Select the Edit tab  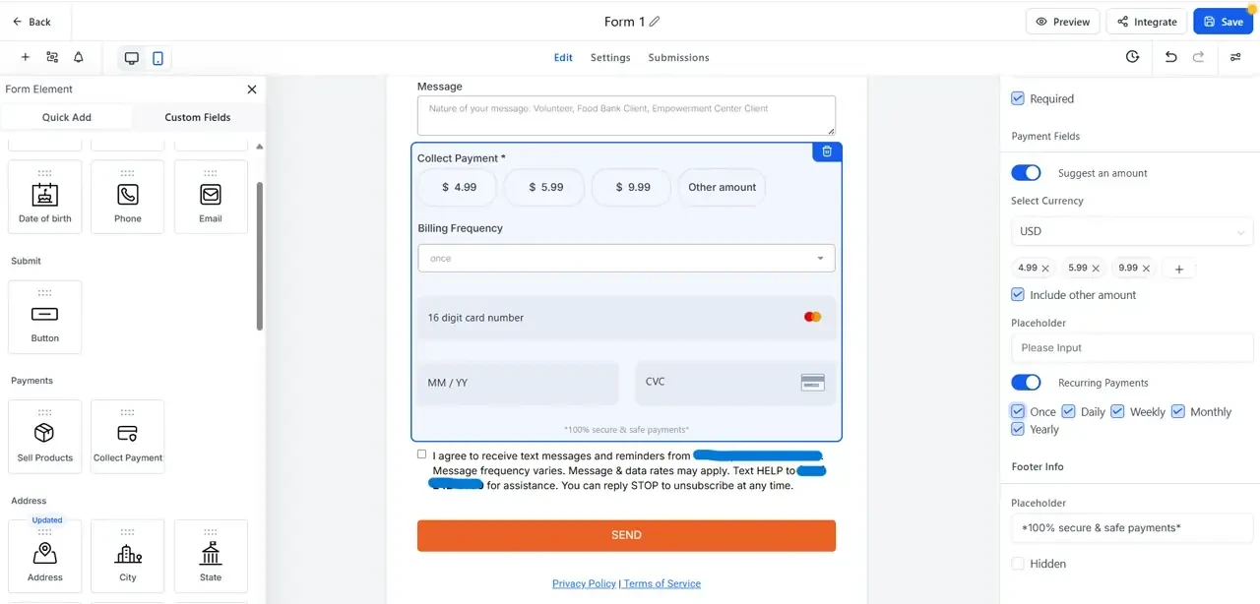point(563,57)
